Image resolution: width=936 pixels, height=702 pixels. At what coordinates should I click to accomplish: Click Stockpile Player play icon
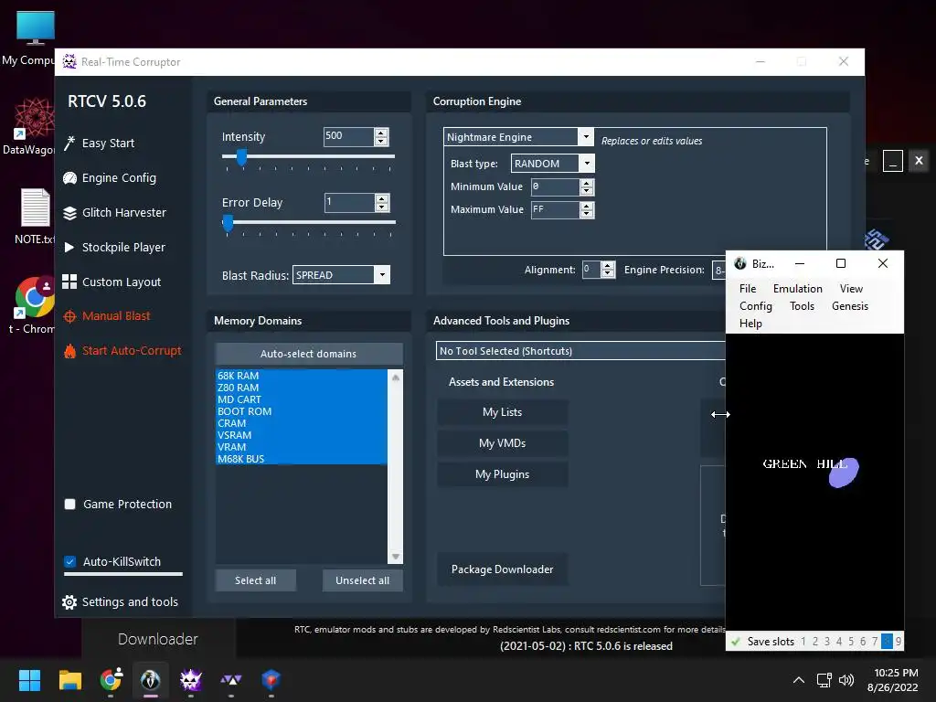[69, 247]
